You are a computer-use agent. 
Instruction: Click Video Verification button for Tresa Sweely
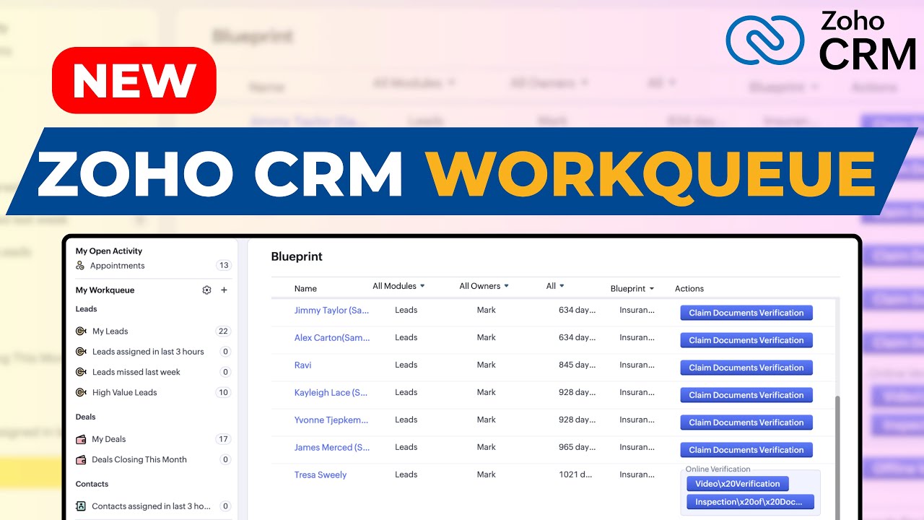[x=738, y=484]
